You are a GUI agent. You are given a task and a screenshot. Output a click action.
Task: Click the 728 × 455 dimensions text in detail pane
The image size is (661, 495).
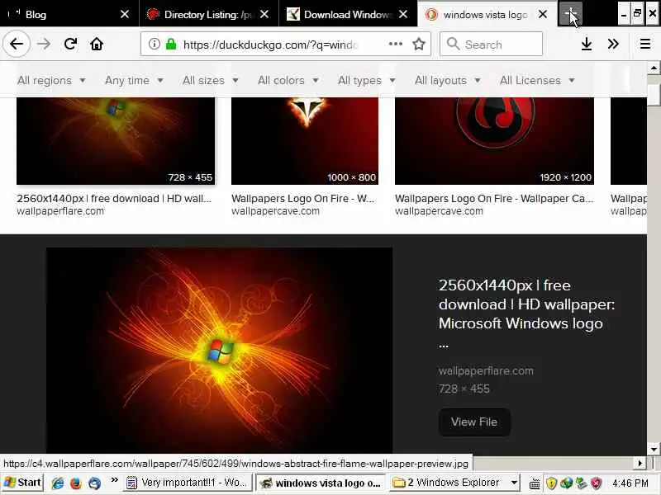464,389
